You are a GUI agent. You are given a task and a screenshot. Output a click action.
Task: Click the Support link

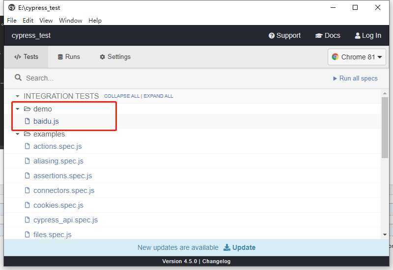pyautogui.click(x=284, y=35)
